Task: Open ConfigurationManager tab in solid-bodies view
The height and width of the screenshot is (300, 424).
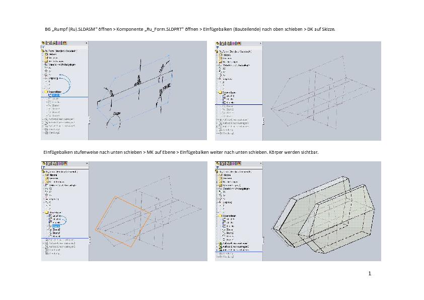Action: click(x=228, y=163)
